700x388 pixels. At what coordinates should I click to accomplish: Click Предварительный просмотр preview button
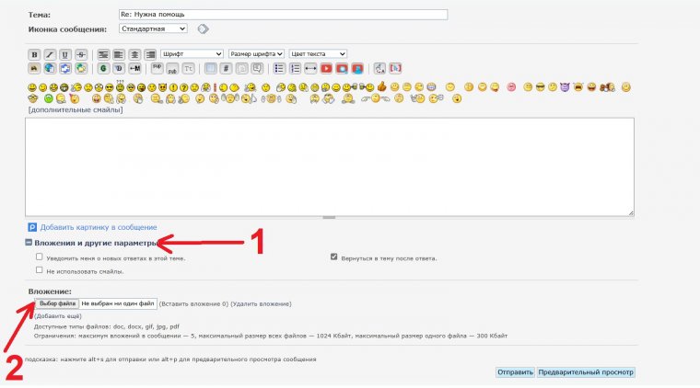tap(586, 372)
